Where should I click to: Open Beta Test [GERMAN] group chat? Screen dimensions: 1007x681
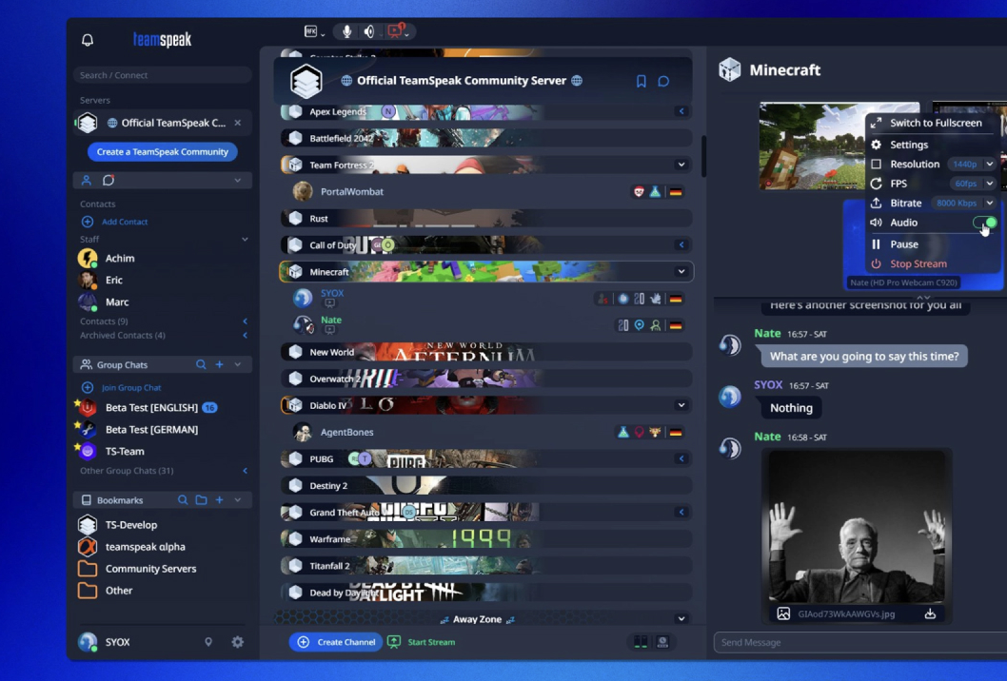pos(151,429)
